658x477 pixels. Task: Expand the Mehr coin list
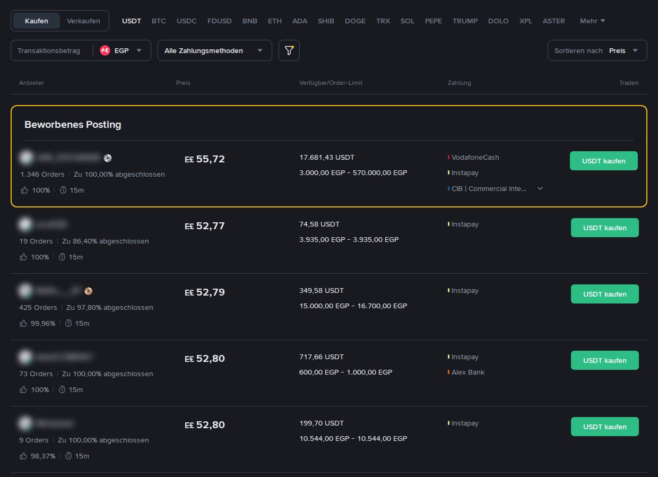point(592,21)
